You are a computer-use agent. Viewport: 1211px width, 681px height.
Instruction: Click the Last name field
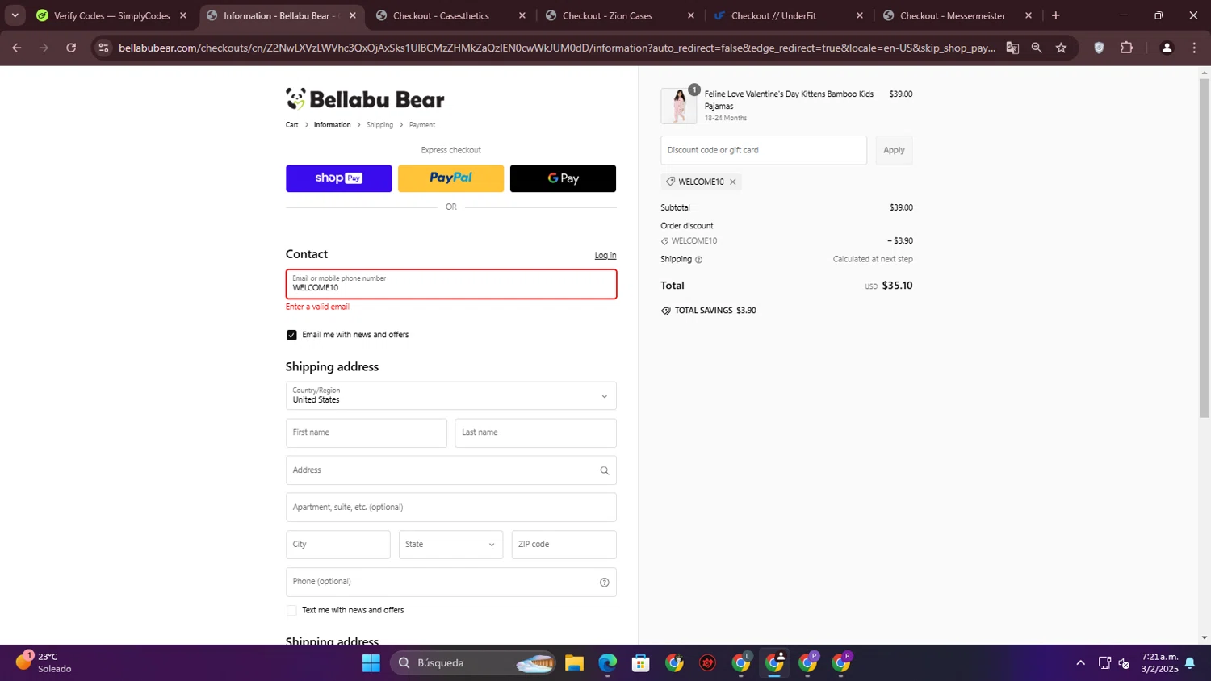535,432
